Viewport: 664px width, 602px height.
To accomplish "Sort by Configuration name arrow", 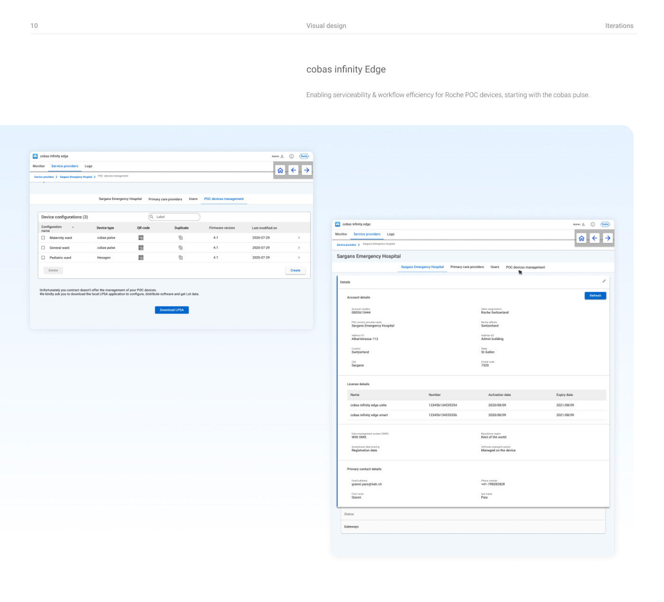I will pos(73,227).
